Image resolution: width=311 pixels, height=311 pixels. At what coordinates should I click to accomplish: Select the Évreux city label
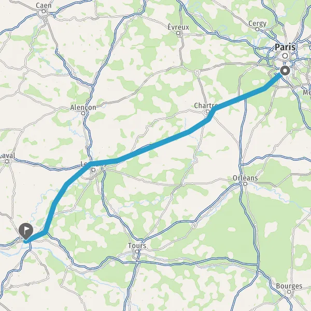coord(178,27)
